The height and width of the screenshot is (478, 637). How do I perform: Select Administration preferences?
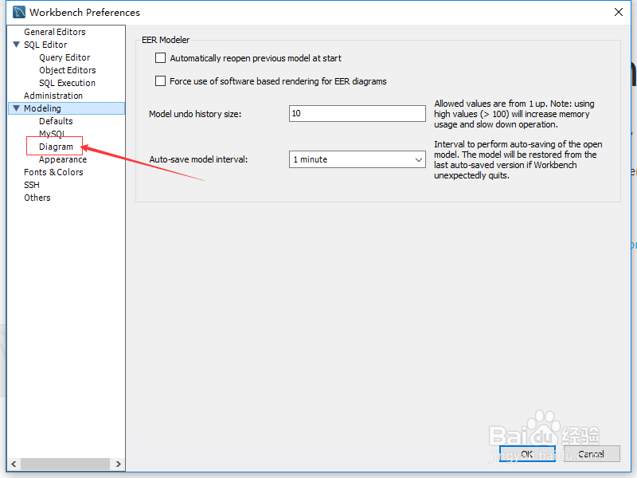click(53, 96)
